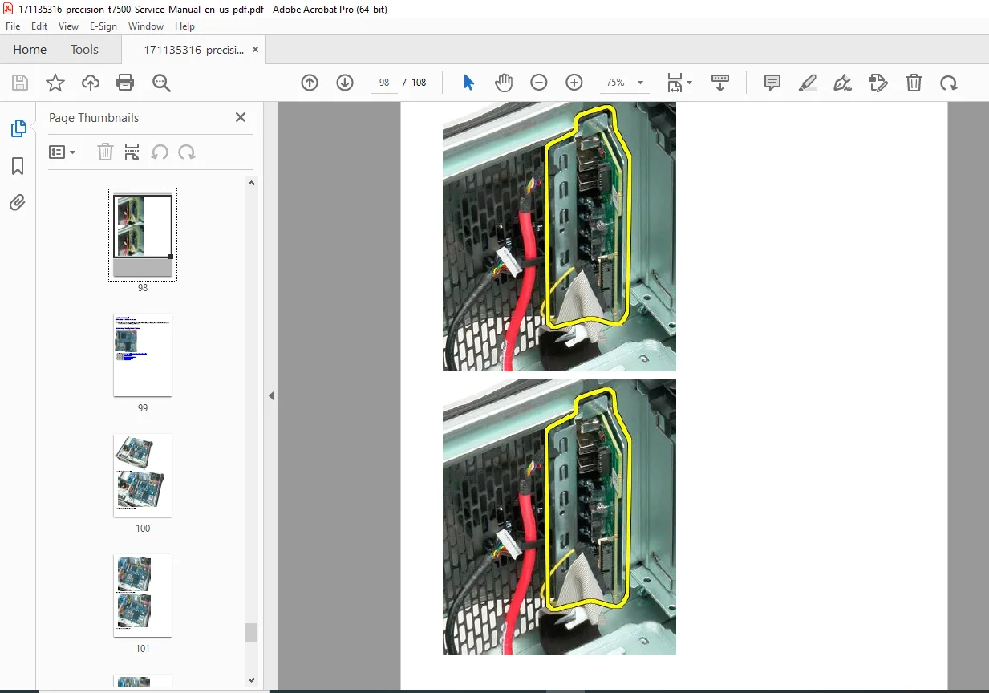The image size is (989, 693).
Task: Open the E-Sign menu
Action: click(103, 26)
